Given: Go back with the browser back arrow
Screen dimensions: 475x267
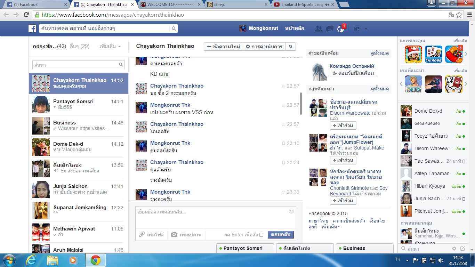Looking at the screenshot, I should pyautogui.click(x=6, y=15).
